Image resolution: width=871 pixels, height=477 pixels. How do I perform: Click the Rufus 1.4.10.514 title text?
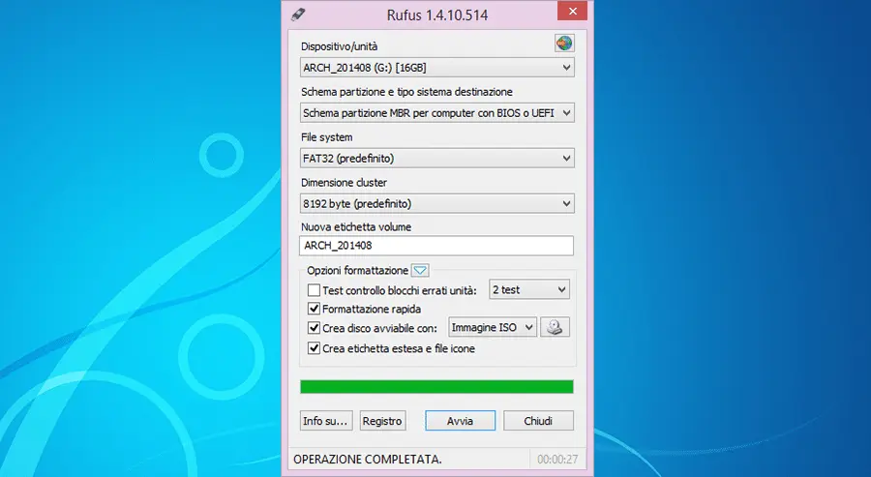click(x=437, y=15)
